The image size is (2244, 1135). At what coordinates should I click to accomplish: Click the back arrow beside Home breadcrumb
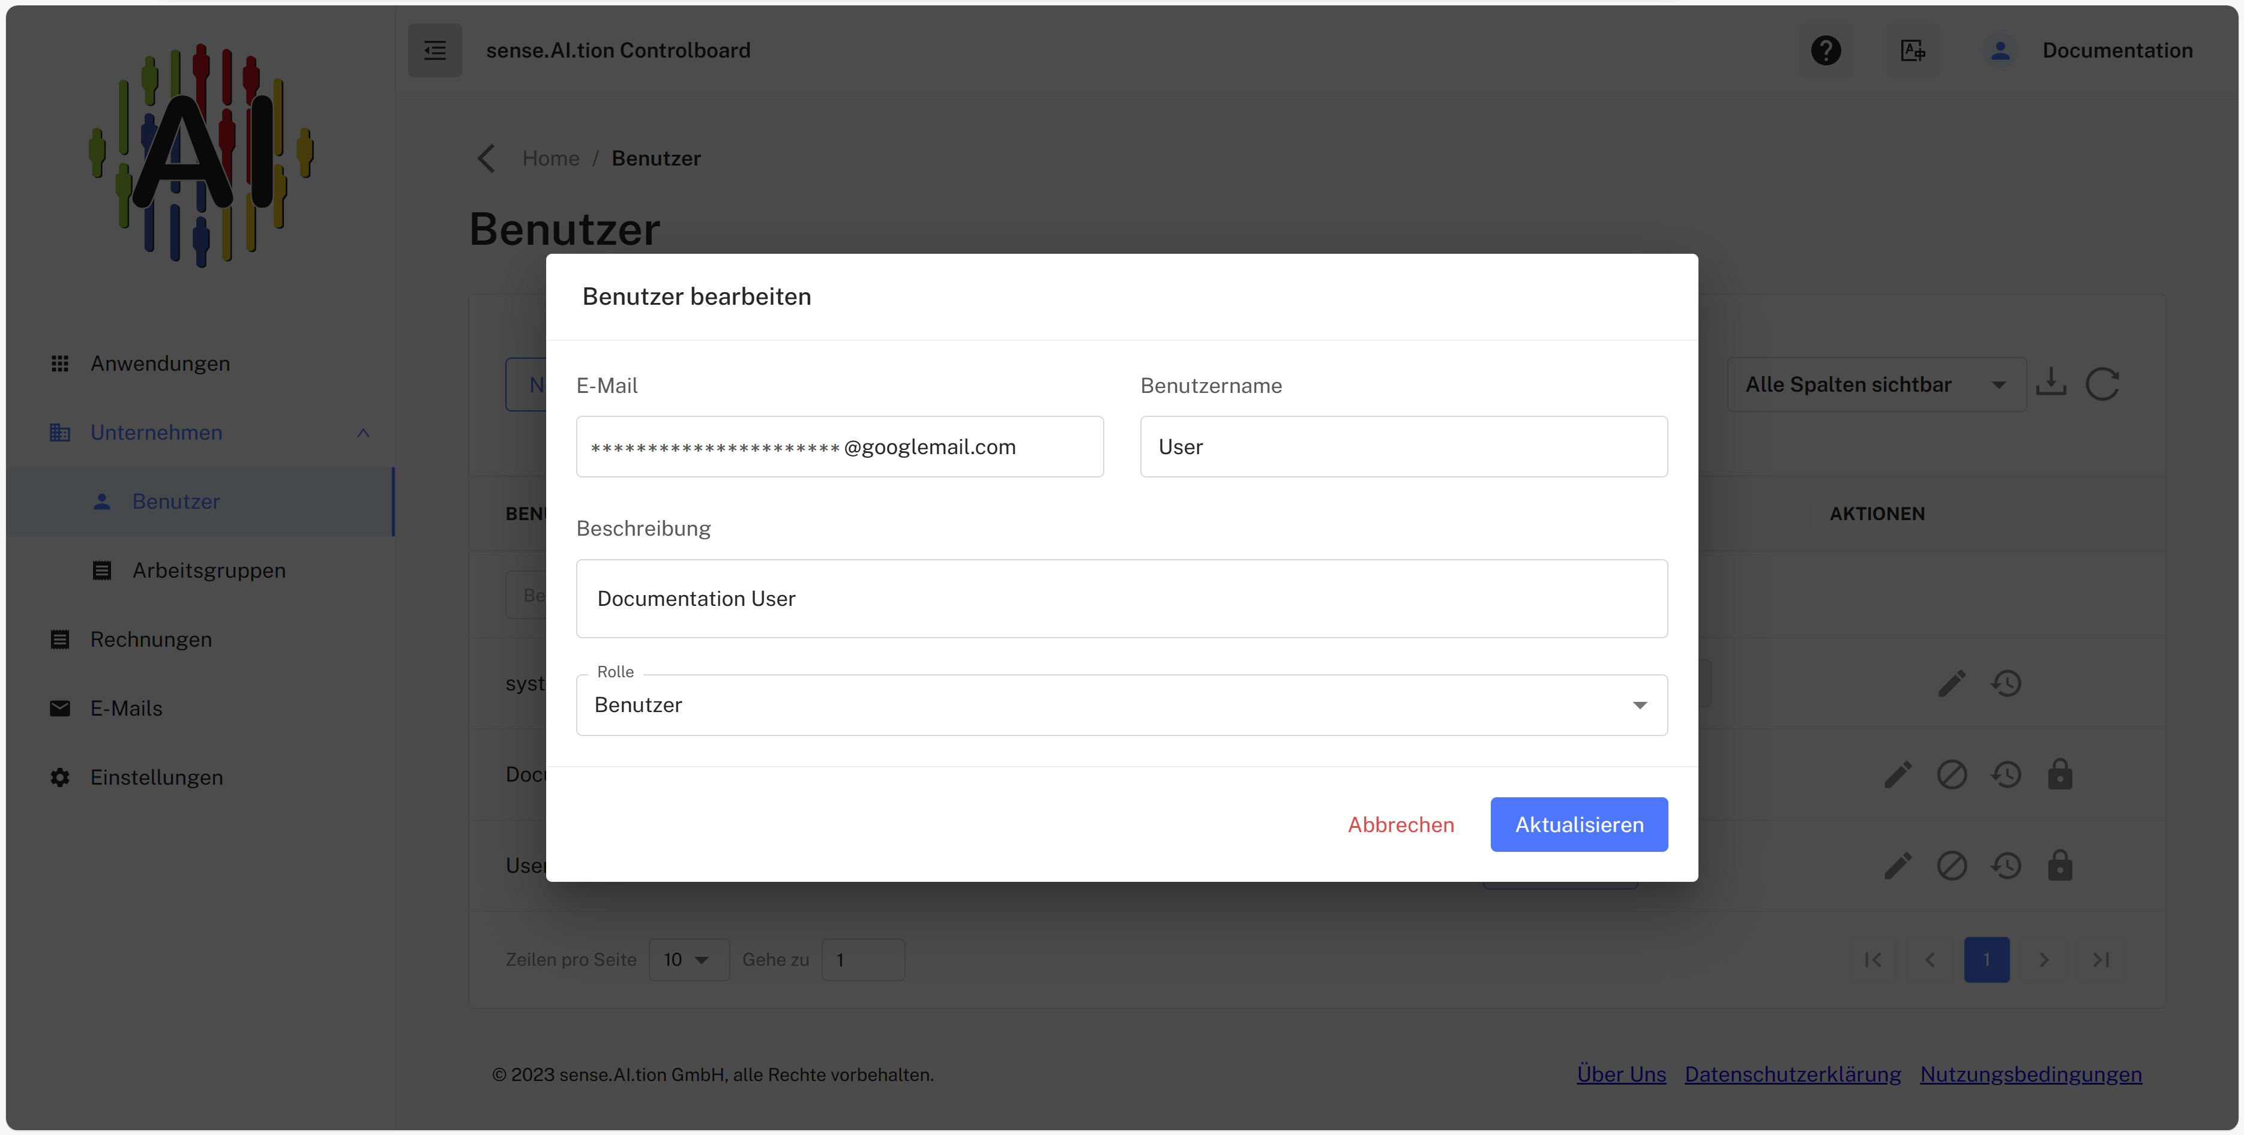486,158
